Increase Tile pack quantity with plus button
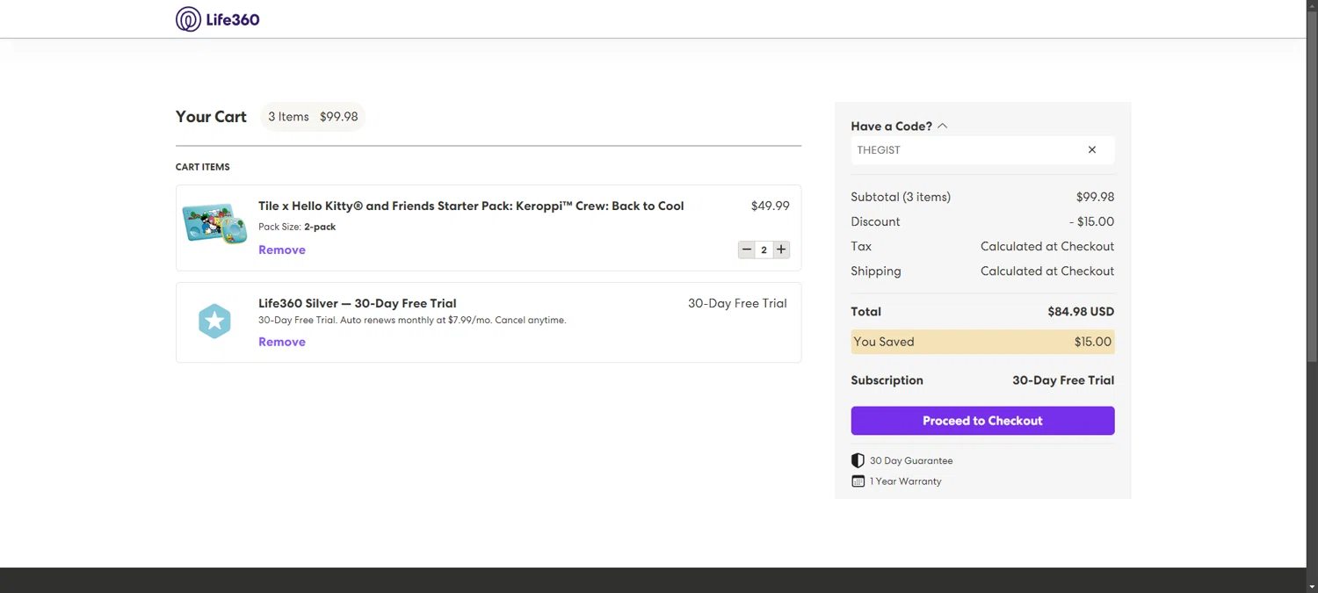 781,249
